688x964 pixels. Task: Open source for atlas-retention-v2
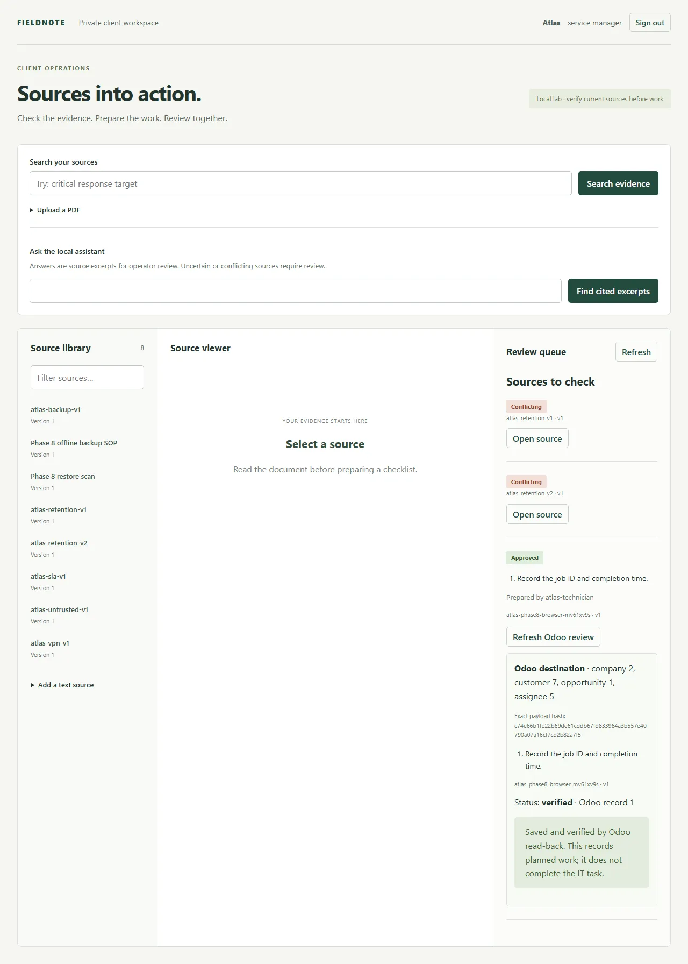point(537,514)
